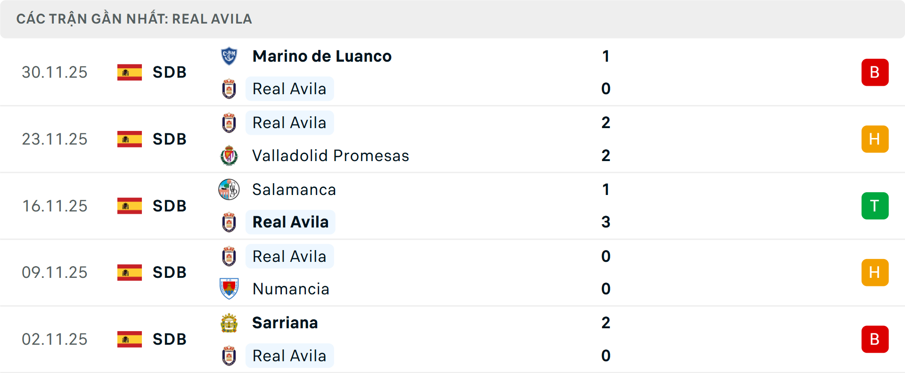Viewport: 905px width, 373px height.
Task: Click the Sarriana club crest
Action: [x=229, y=323]
